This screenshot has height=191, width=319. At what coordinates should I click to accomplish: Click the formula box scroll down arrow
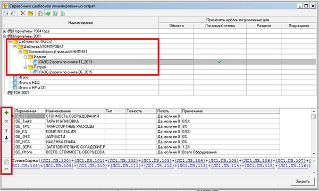click(314, 172)
